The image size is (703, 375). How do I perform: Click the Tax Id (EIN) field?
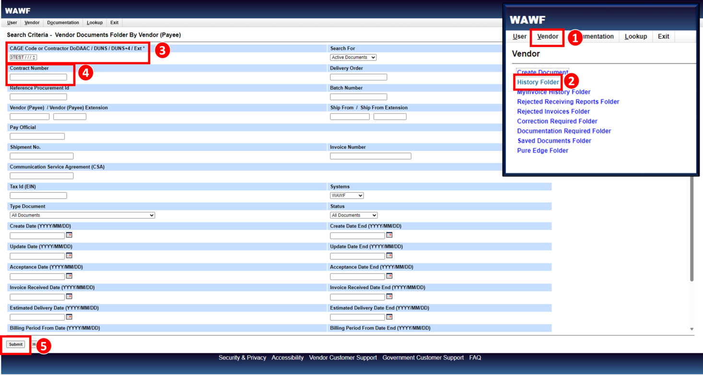(38, 196)
